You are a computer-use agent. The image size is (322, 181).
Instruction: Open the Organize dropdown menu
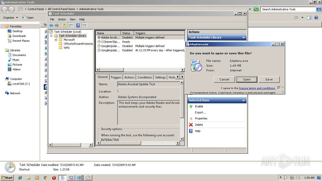tap(10, 18)
